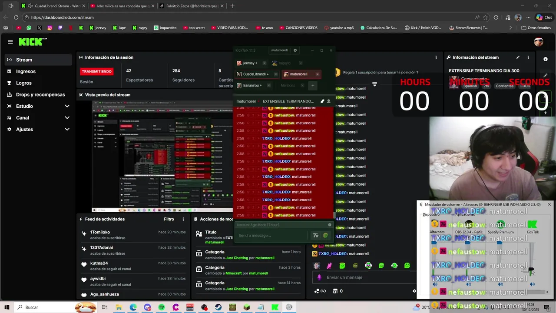Open the youtube a mp3 bookmark
Image resolution: width=556 pixels, height=313 pixels.
338,28
